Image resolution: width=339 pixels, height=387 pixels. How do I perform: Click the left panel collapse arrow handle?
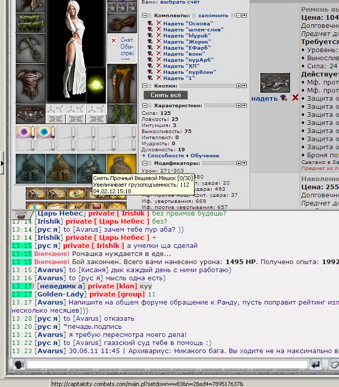[x=2, y=163]
